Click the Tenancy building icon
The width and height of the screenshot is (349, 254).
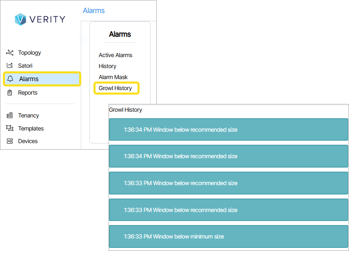(x=10, y=115)
